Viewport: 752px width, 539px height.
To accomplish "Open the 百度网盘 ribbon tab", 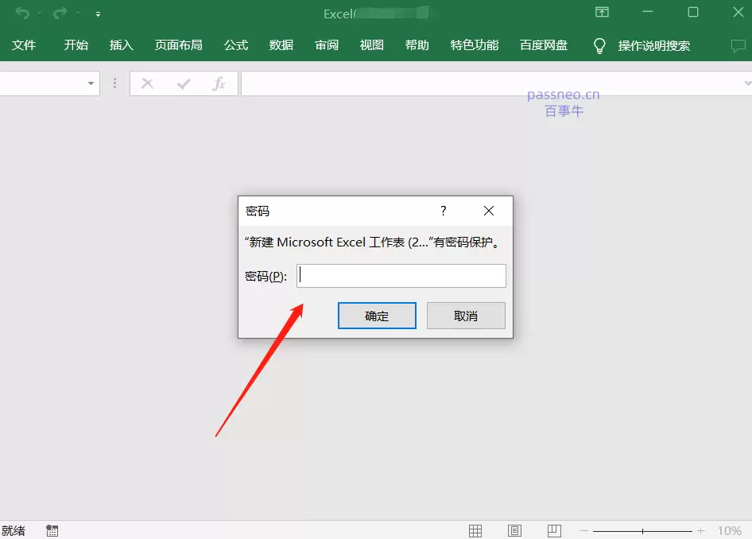I will (x=543, y=45).
